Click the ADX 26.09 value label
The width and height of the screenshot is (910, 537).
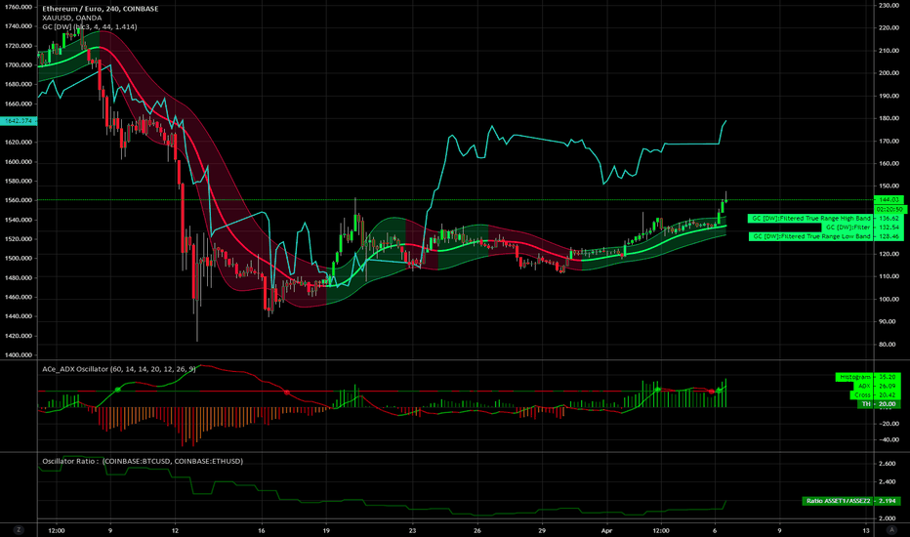(x=877, y=386)
